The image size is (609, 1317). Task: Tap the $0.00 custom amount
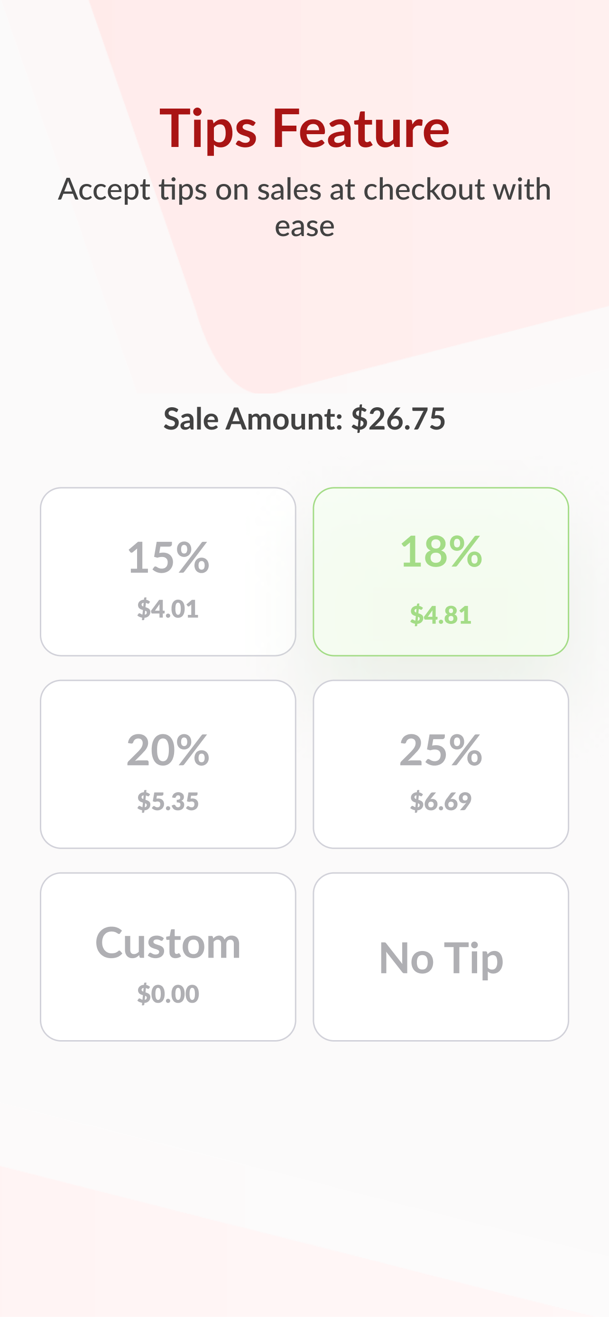[168, 994]
